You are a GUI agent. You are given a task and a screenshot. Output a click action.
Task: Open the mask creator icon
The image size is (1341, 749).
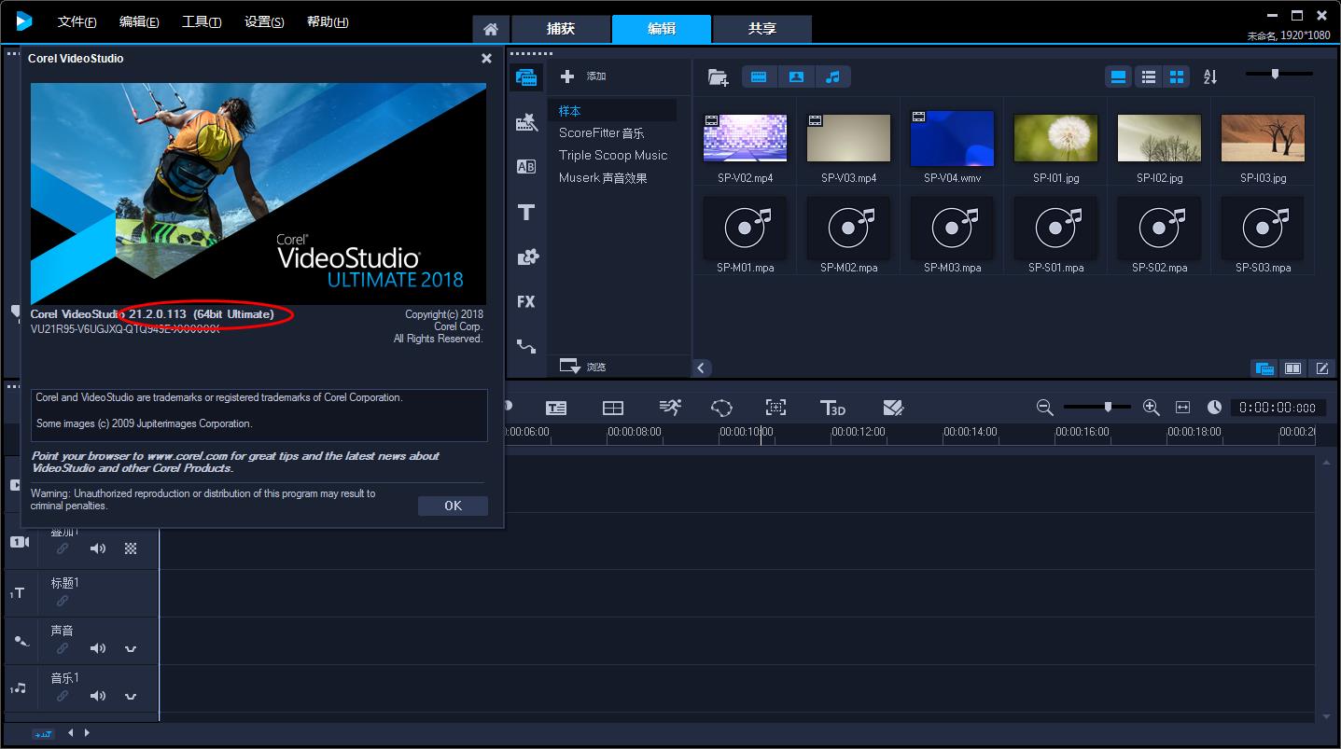pos(721,408)
